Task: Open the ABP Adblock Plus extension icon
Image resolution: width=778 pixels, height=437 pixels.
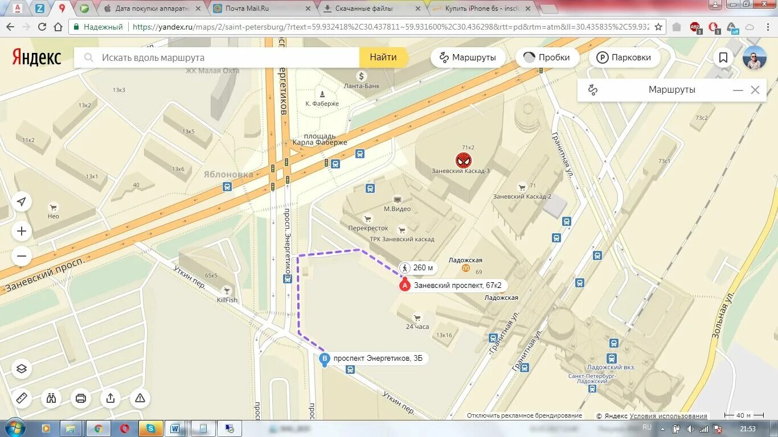Action: 695,27
